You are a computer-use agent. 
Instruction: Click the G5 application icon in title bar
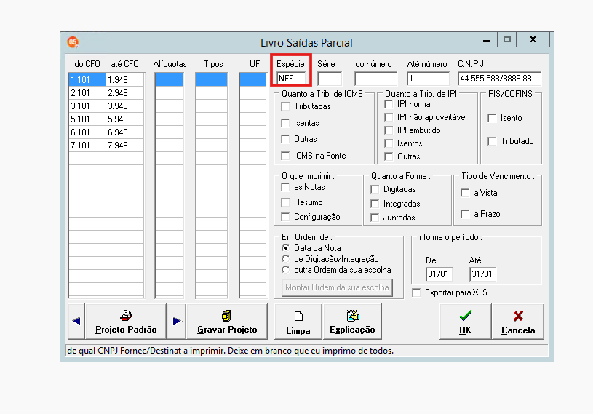point(73,42)
